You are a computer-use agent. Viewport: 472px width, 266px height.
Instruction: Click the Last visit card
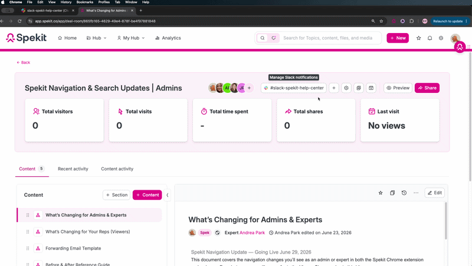[x=400, y=120]
